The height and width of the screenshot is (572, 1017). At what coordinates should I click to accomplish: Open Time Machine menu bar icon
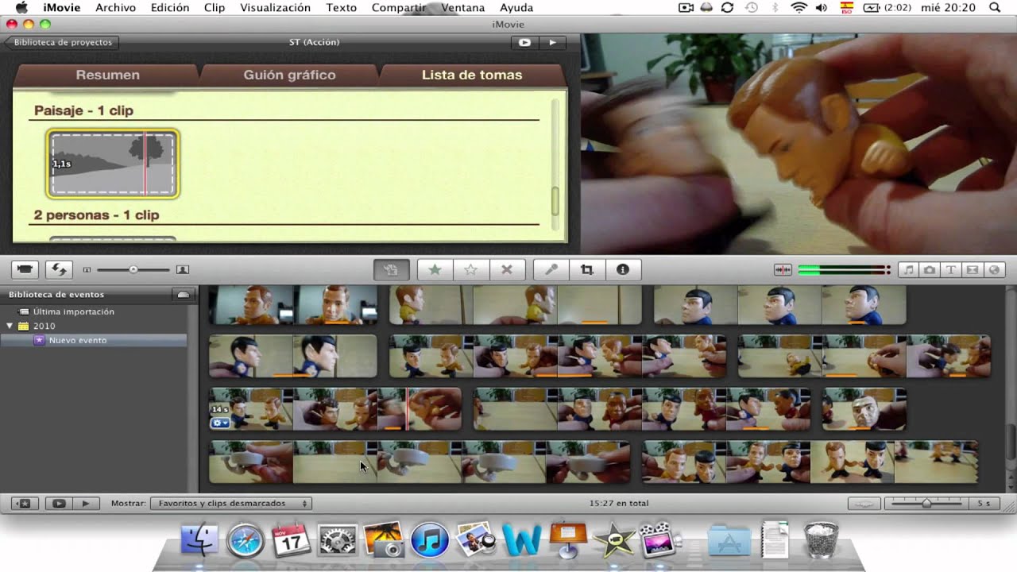click(751, 8)
